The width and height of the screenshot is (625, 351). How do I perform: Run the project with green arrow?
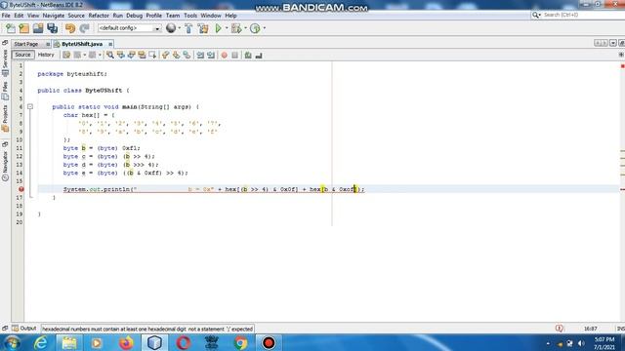click(x=218, y=28)
